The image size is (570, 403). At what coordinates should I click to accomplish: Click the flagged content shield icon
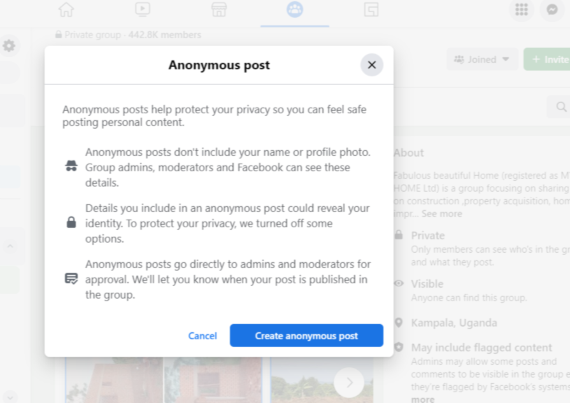click(399, 347)
